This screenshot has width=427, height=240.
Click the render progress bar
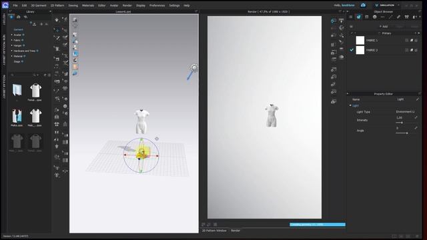click(318, 225)
